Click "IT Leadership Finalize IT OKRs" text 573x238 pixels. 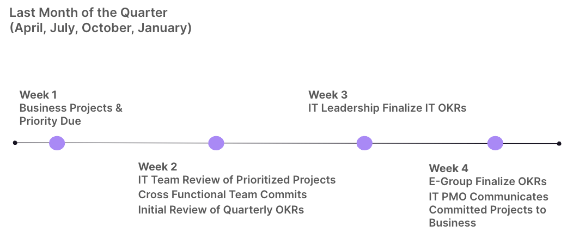(387, 108)
